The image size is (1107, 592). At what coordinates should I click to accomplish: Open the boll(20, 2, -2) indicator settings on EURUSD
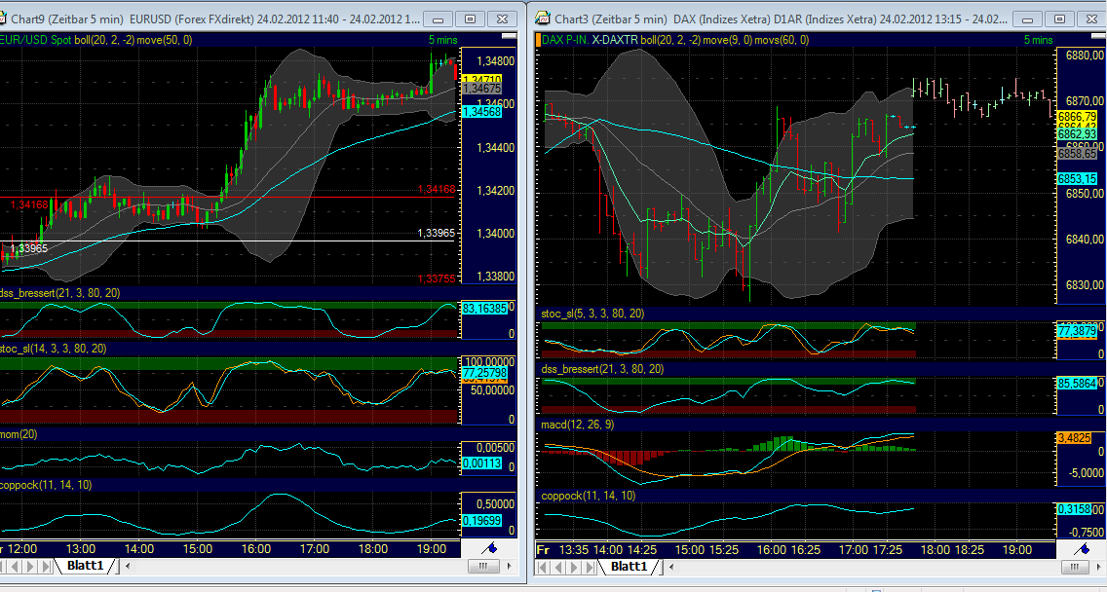point(104,39)
